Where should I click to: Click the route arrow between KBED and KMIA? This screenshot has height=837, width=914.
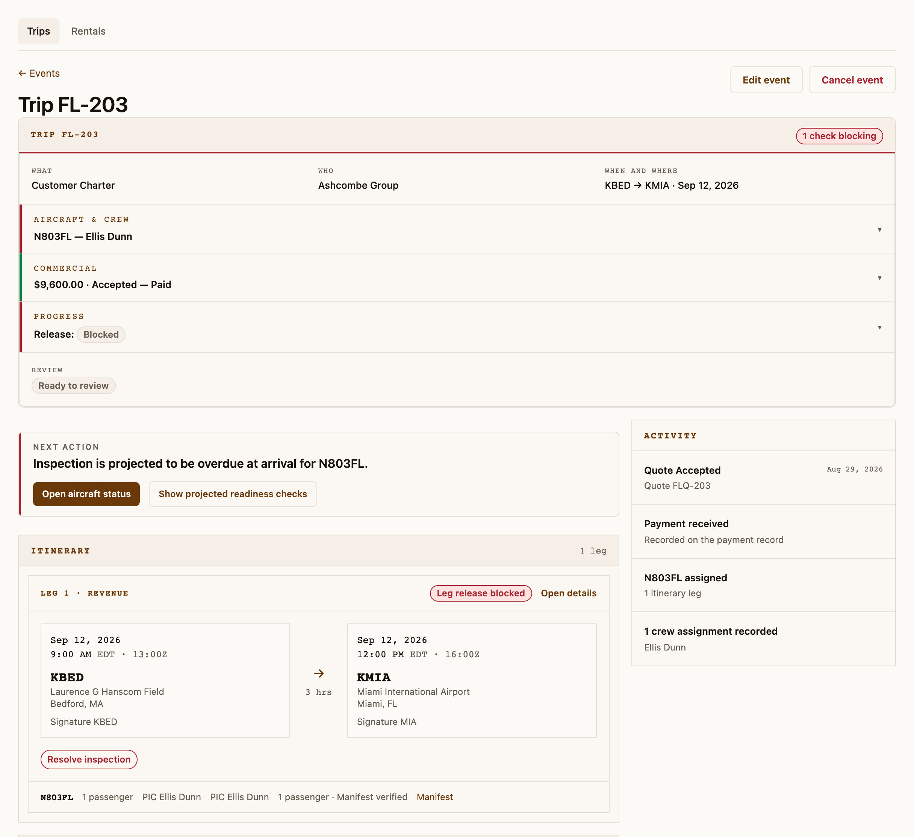pyautogui.click(x=319, y=674)
